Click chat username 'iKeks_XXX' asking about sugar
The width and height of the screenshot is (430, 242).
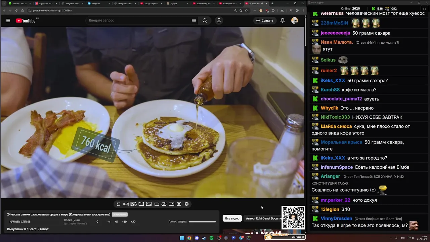(x=333, y=81)
